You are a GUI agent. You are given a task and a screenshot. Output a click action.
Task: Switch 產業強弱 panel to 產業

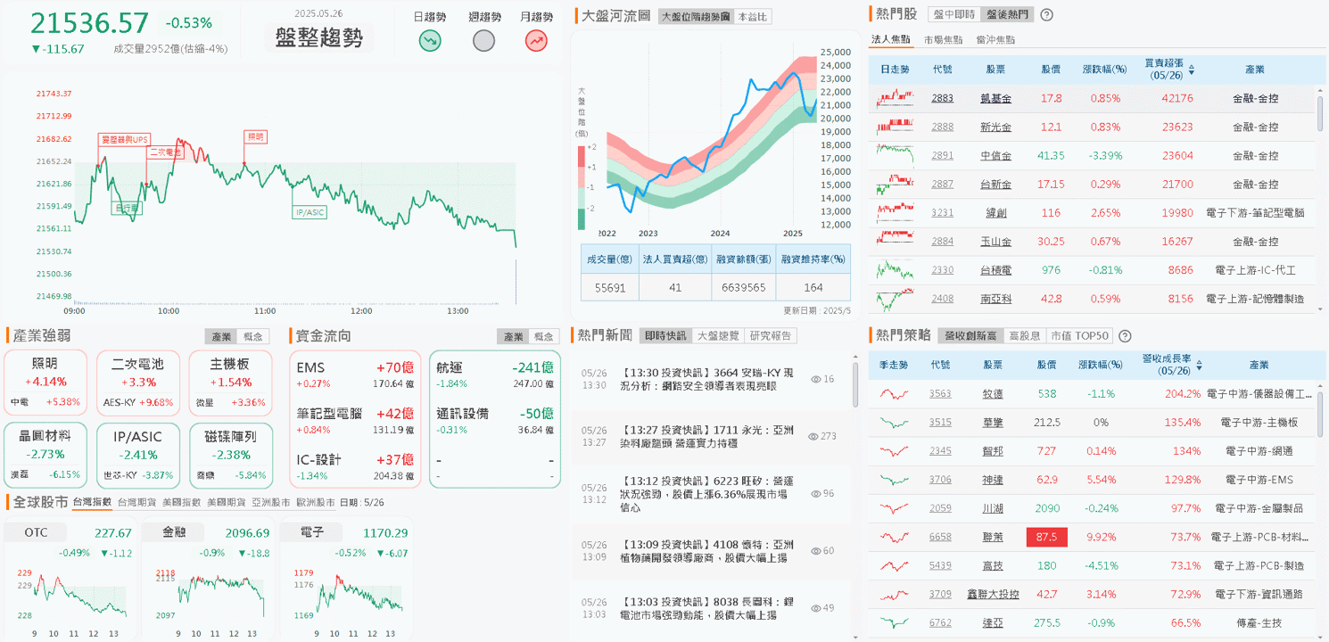pos(220,336)
